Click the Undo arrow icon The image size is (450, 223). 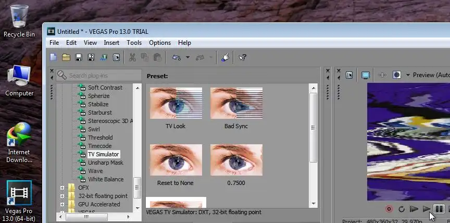pos(176,57)
